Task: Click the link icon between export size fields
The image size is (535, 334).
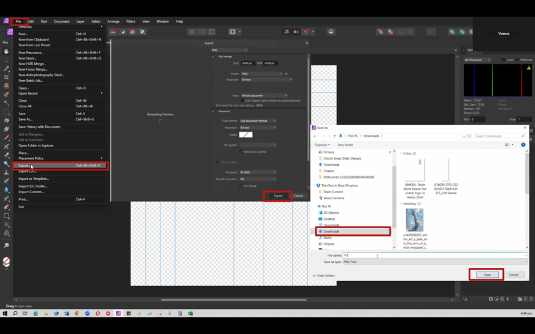Action: pyautogui.click(x=260, y=63)
